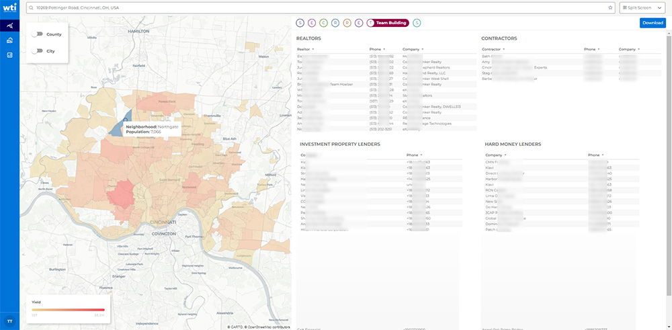Screen dimensions: 672x330
Task: Select the teal S circle after Team Building
Action: pos(417,23)
